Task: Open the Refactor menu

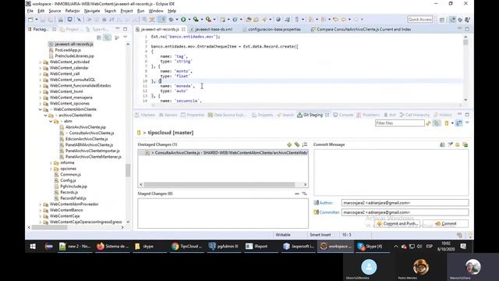Action: 73,11
